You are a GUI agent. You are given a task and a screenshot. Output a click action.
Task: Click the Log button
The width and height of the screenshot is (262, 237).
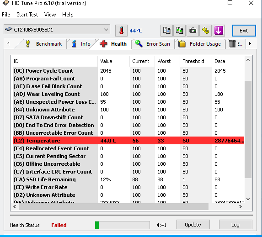point(235,225)
